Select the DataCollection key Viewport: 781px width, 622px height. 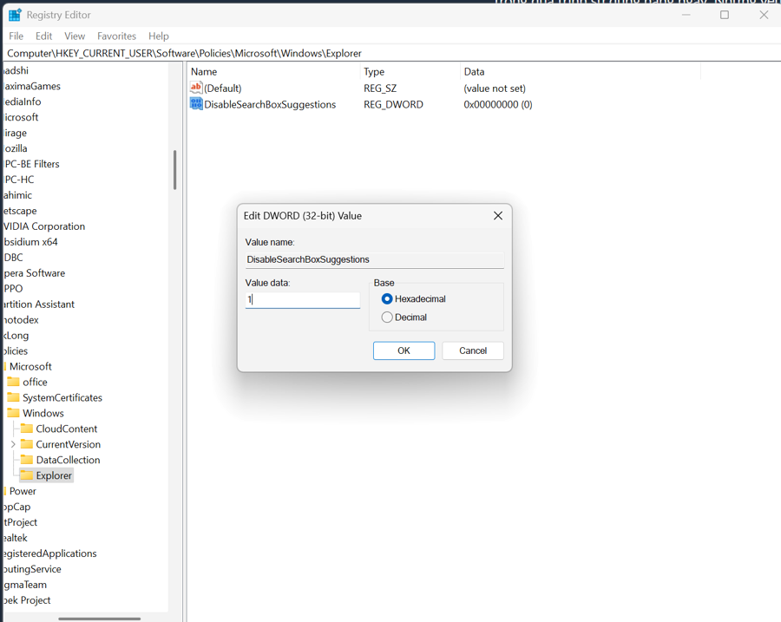pos(69,460)
